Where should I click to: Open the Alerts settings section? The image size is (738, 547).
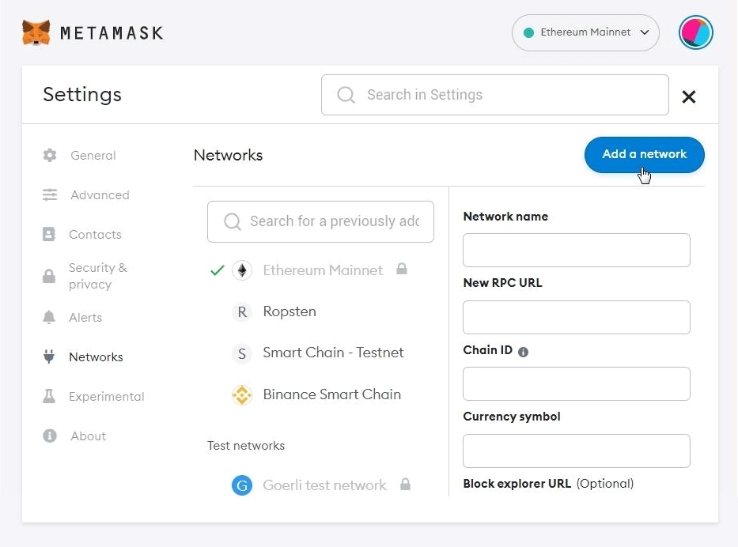(x=85, y=318)
